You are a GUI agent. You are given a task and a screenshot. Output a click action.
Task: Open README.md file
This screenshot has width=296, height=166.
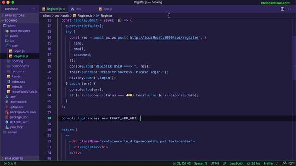click(x=18, y=122)
